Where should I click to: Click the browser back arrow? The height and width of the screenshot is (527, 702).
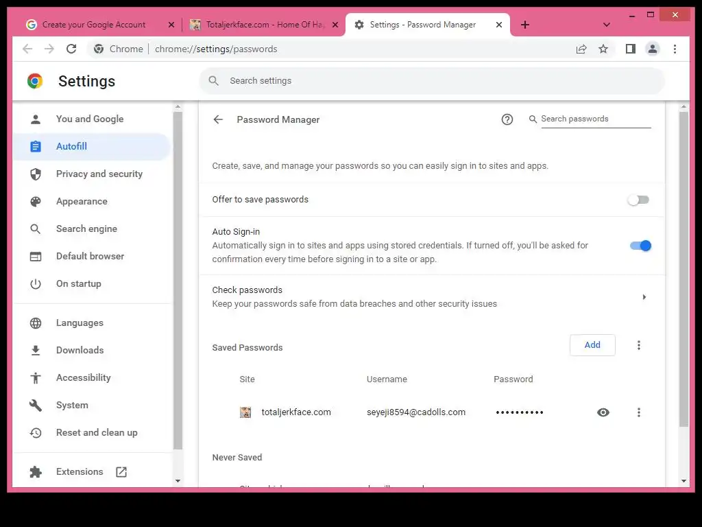(27, 49)
